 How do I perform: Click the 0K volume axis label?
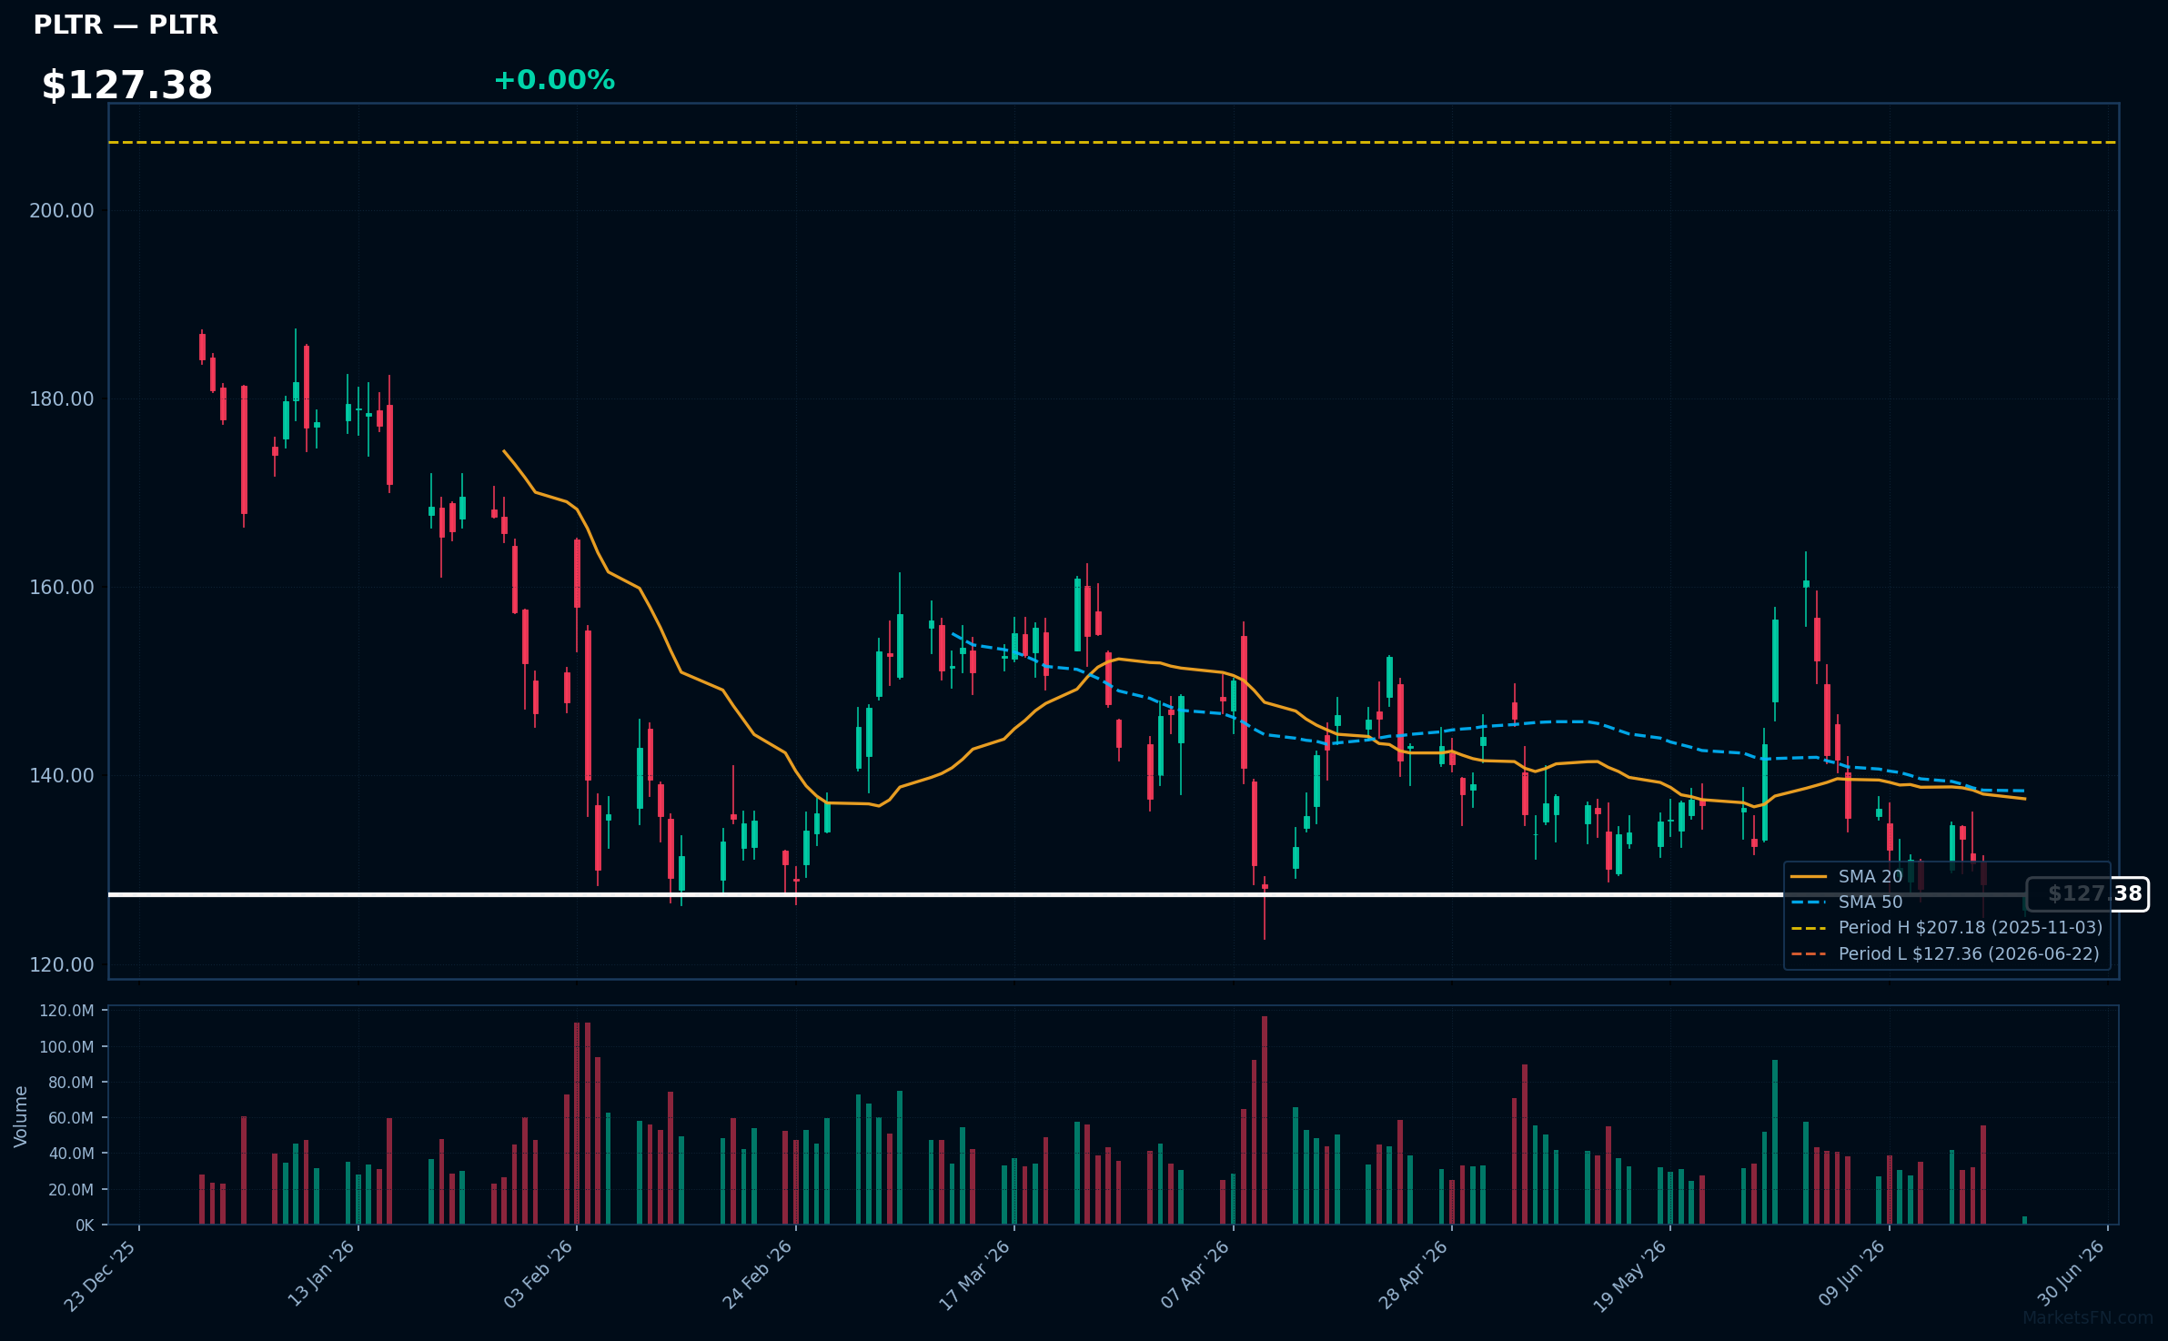pos(85,1225)
